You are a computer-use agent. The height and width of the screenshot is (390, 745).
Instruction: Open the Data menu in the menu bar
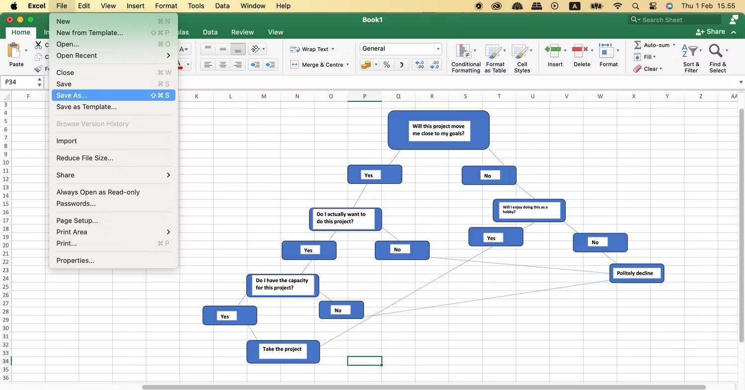[222, 5]
